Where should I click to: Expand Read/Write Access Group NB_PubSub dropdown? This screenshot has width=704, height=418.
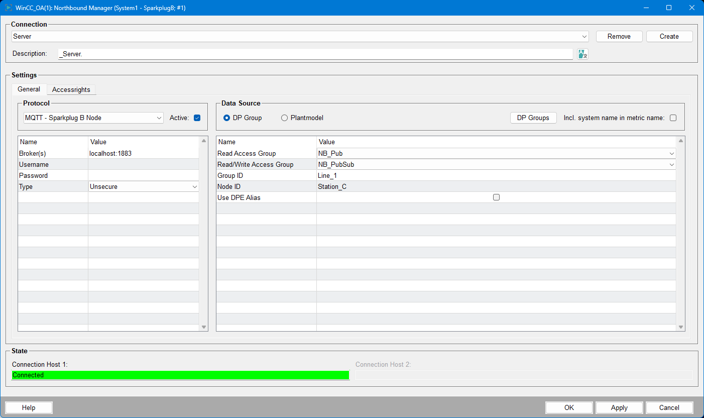tap(671, 165)
